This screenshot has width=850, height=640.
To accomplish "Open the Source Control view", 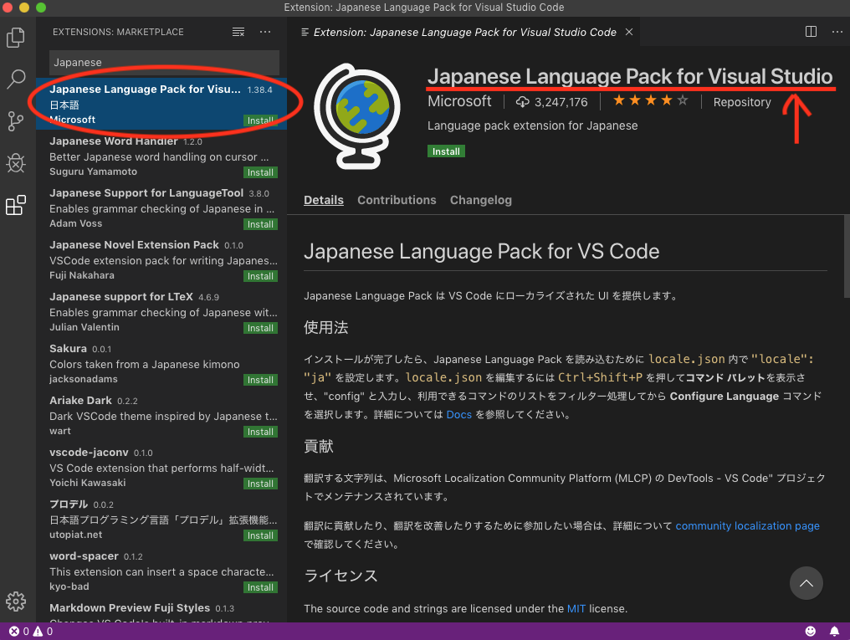I will coord(16,120).
